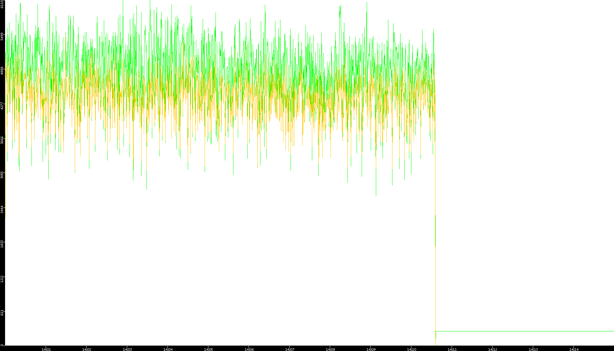Select the 1833 vertical axis value

pyautogui.click(x=2, y=244)
